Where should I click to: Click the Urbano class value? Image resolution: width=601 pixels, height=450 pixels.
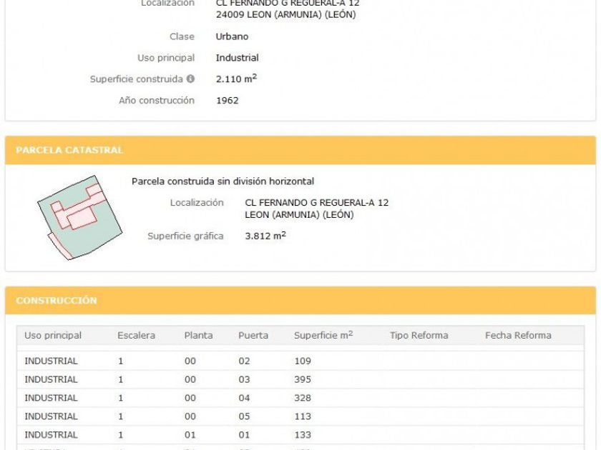click(232, 36)
